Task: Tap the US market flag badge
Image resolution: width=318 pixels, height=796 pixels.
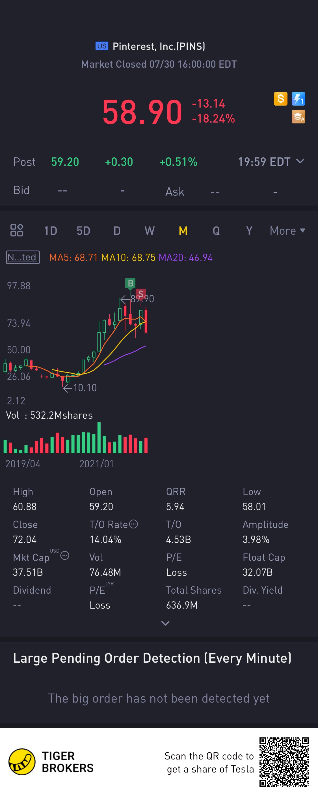Action: [x=102, y=46]
